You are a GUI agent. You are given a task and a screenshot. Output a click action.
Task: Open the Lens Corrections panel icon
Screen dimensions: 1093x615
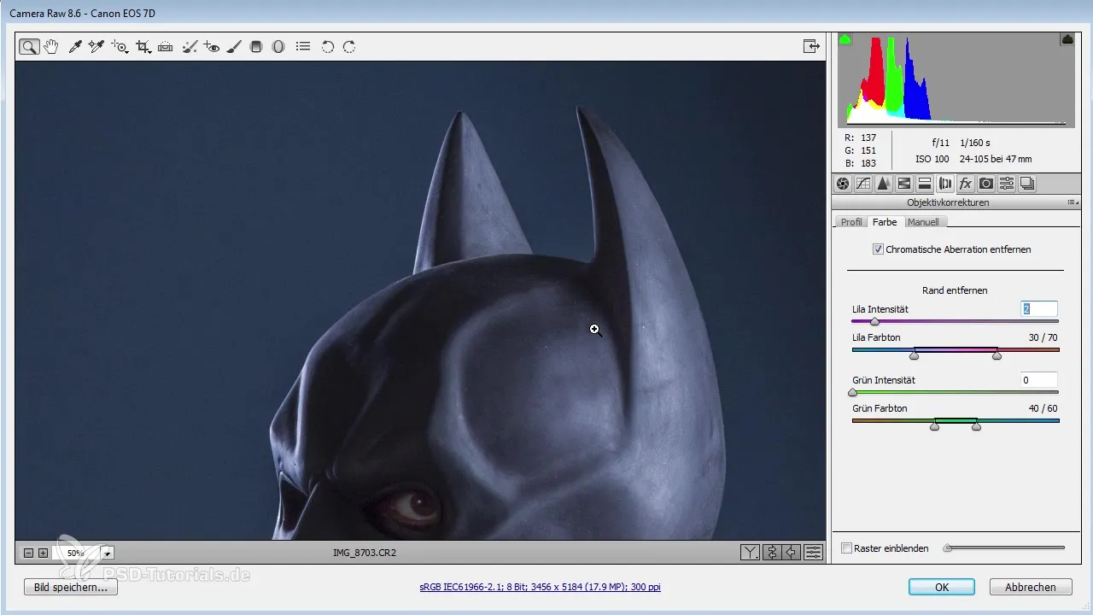tap(945, 184)
